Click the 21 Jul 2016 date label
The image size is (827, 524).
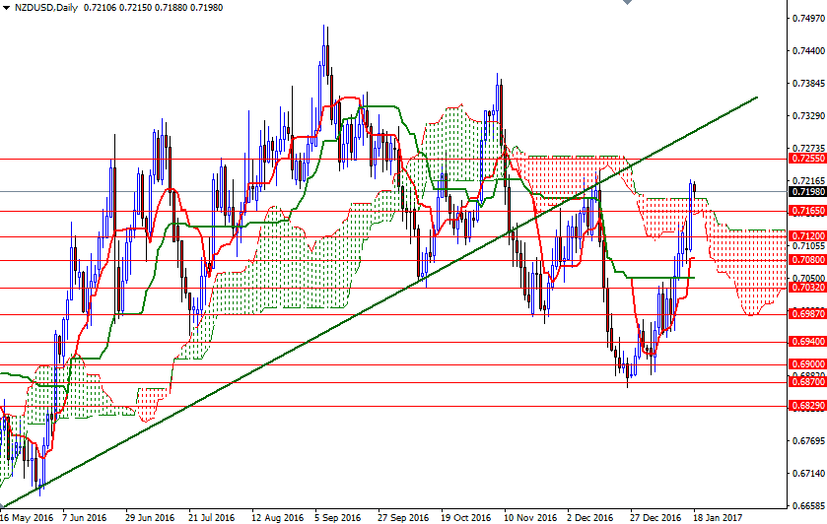(x=212, y=518)
